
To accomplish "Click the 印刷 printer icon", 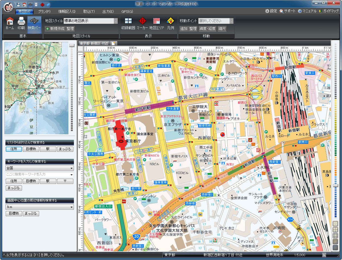I will pos(21,24).
